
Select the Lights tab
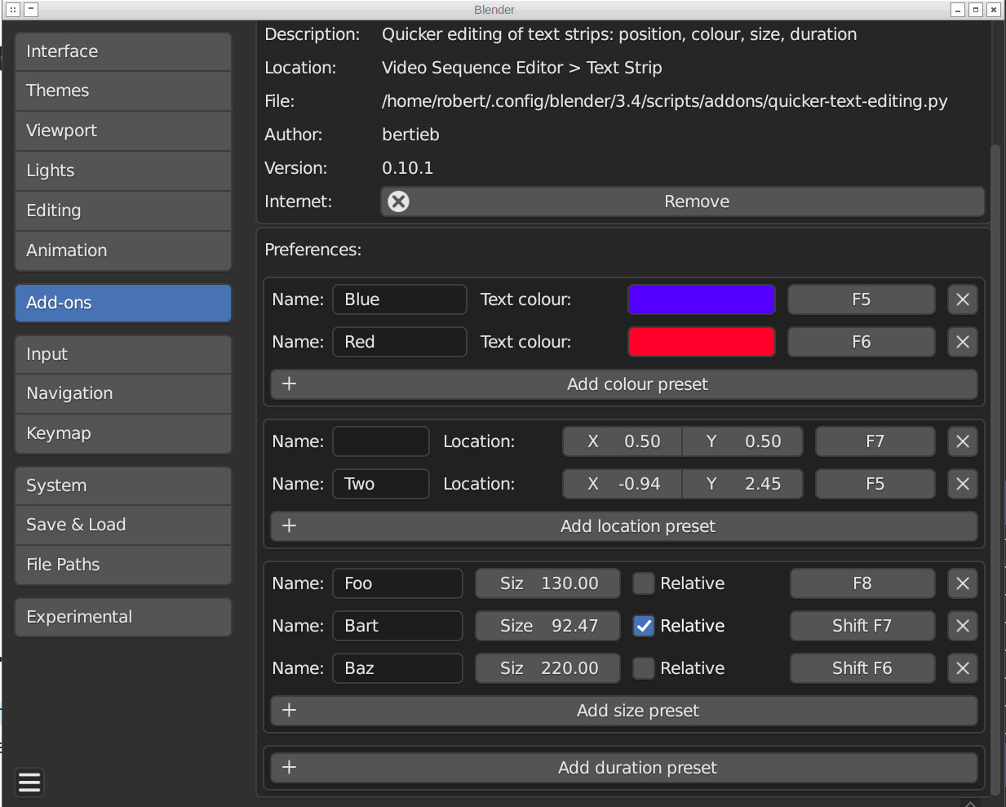click(x=123, y=171)
